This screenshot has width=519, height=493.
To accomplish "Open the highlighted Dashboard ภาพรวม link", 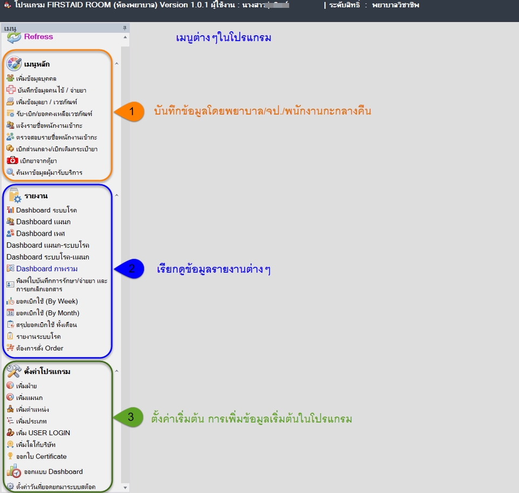I will [x=46, y=269].
